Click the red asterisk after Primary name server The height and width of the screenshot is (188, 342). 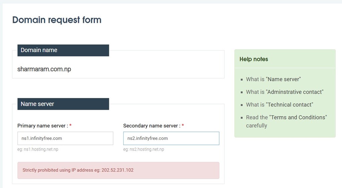[x=70, y=126]
